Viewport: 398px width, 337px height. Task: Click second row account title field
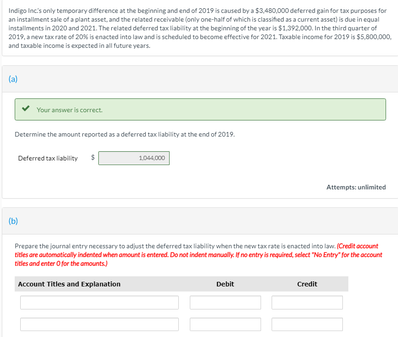(x=99, y=324)
